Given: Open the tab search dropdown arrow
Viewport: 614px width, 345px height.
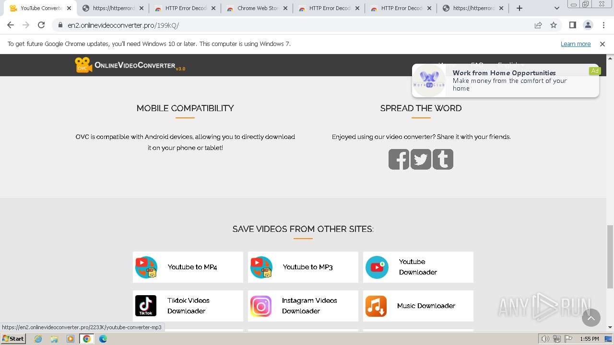Looking at the screenshot, I should pyautogui.click(x=557, y=8).
